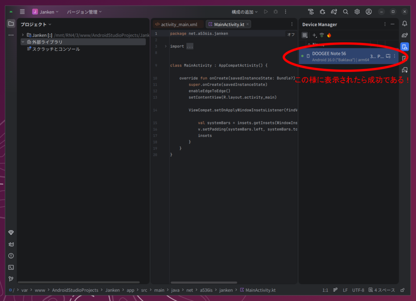Toggle the read-only lock in status bar

[402, 290]
